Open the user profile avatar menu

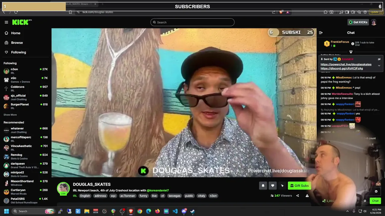(x=374, y=22)
